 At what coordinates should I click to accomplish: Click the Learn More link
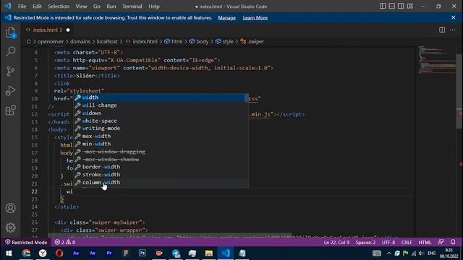point(255,17)
